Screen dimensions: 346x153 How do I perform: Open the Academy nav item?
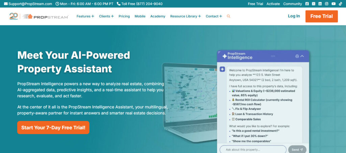(158, 16)
